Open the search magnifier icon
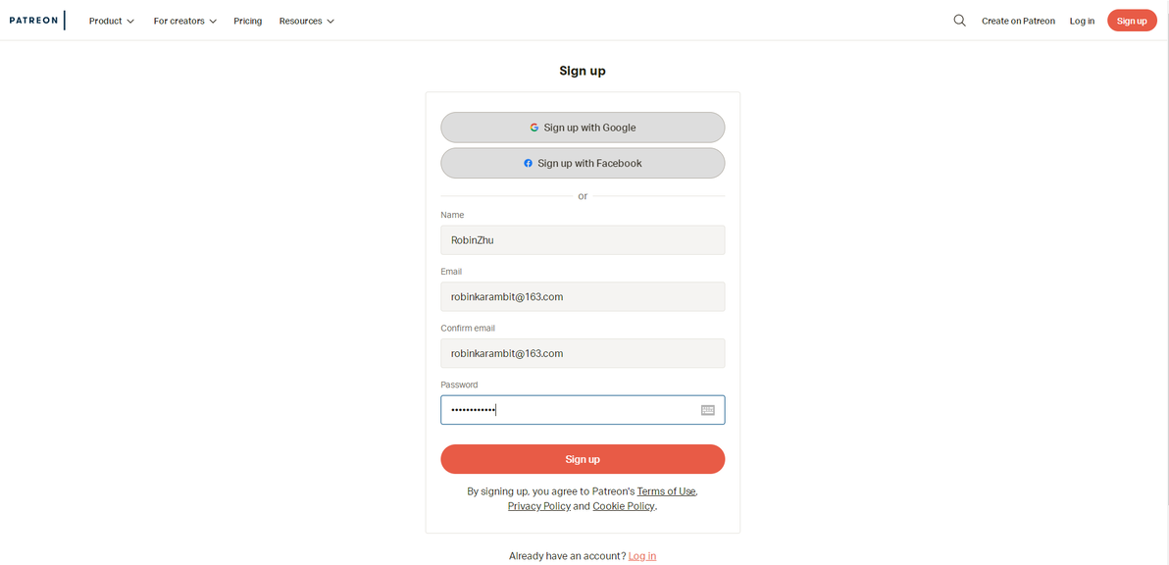Screen dimensions: 1169x565 tap(959, 21)
